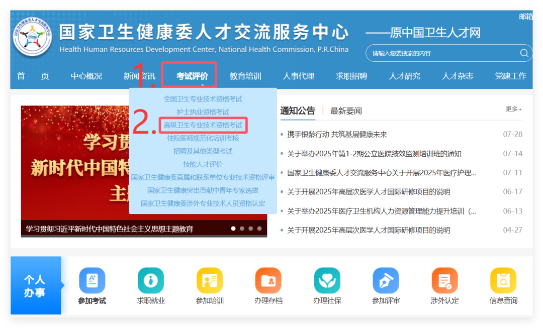The image size is (543, 328).
Task: Click the date 07-28 in notices
Action: pyautogui.click(x=512, y=134)
